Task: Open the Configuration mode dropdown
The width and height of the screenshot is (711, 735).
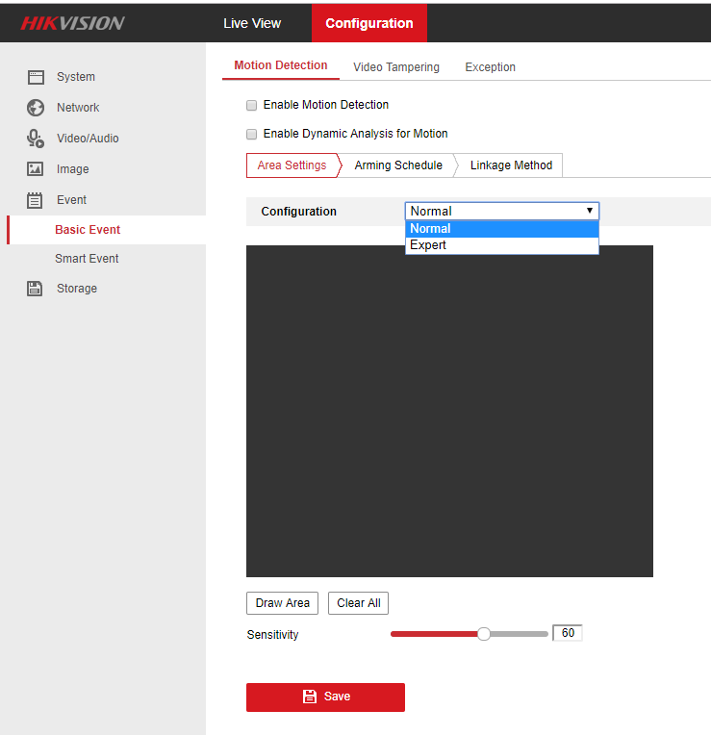Action: click(501, 211)
